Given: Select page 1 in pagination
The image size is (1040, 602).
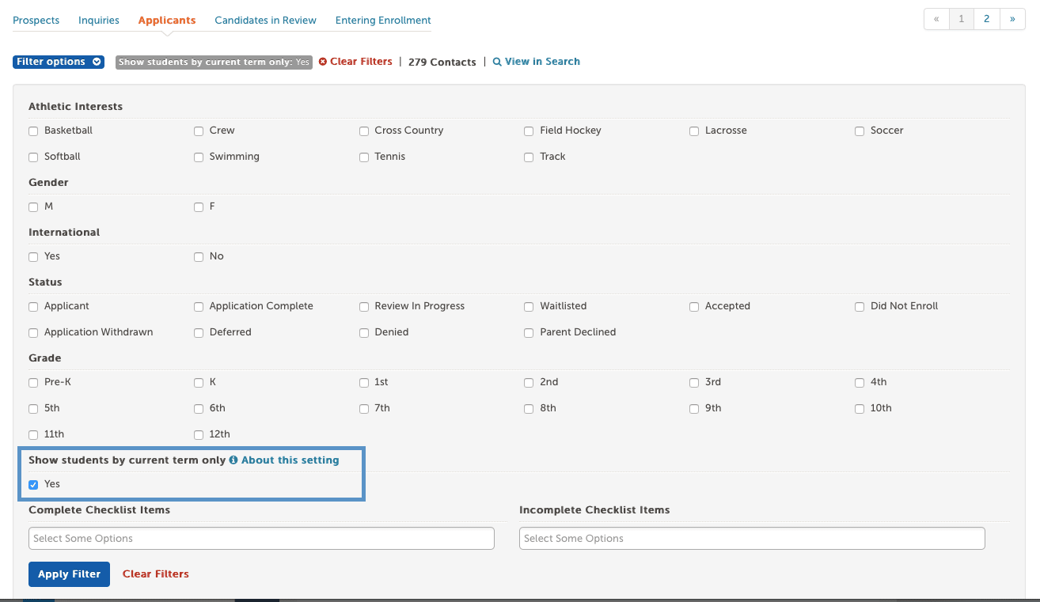Looking at the screenshot, I should point(961,19).
